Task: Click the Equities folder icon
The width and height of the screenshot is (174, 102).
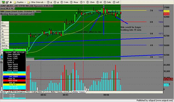Action: pos(15,2)
